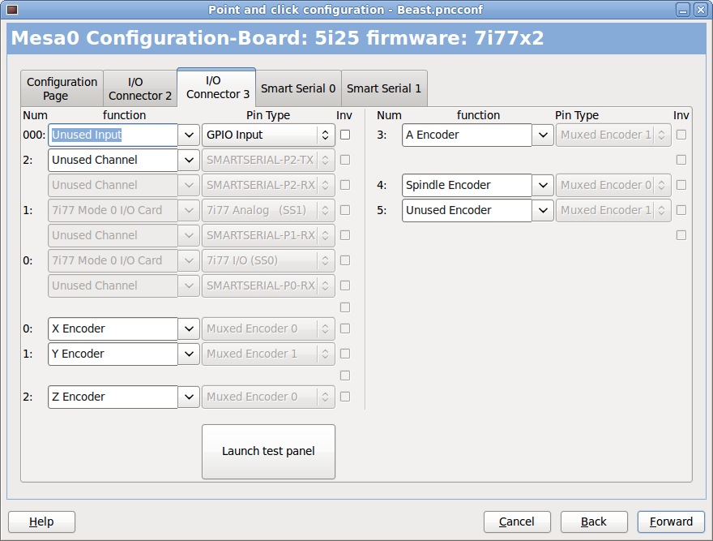Proceed with the Forward button

coord(671,522)
